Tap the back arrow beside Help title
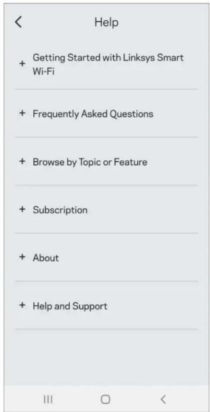This screenshot has height=412, width=210. pyautogui.click(x=18, y=22)
